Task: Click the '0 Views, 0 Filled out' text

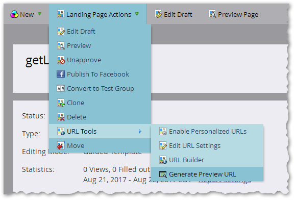Action: pyautogui.click(x=117, y=169)
